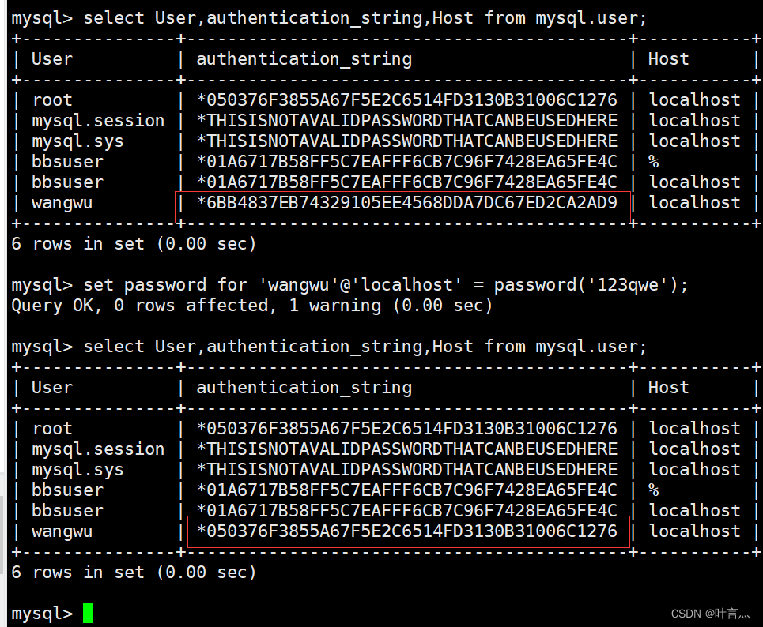Click the root user in upper table
This screenshot has height=627, width=763.
[52, 100]
